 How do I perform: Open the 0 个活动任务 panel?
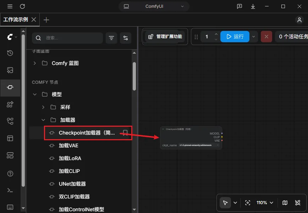point(291,37)
